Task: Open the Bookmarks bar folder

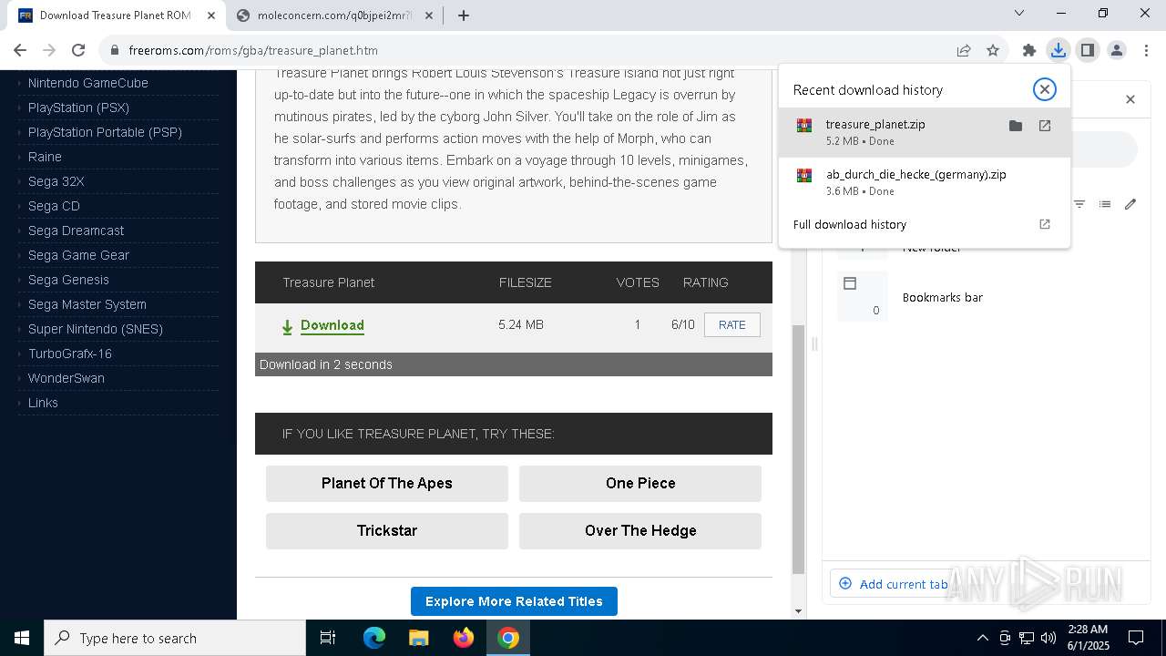Action: 988,297
